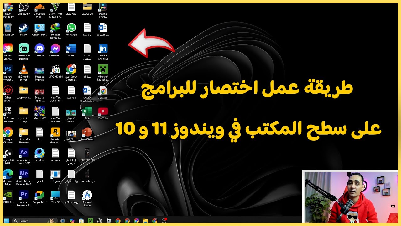Select the Adobe Photoshop desktop shortcut
This screenshot has height=226, width=401.
[x=8, y=73]
